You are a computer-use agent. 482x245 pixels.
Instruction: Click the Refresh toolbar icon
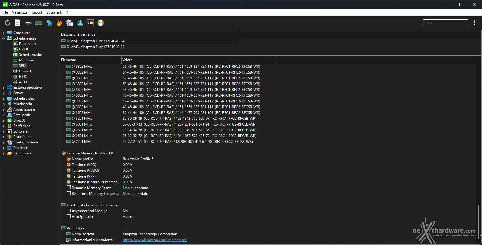pyautogui.click(x=8, y=23)
